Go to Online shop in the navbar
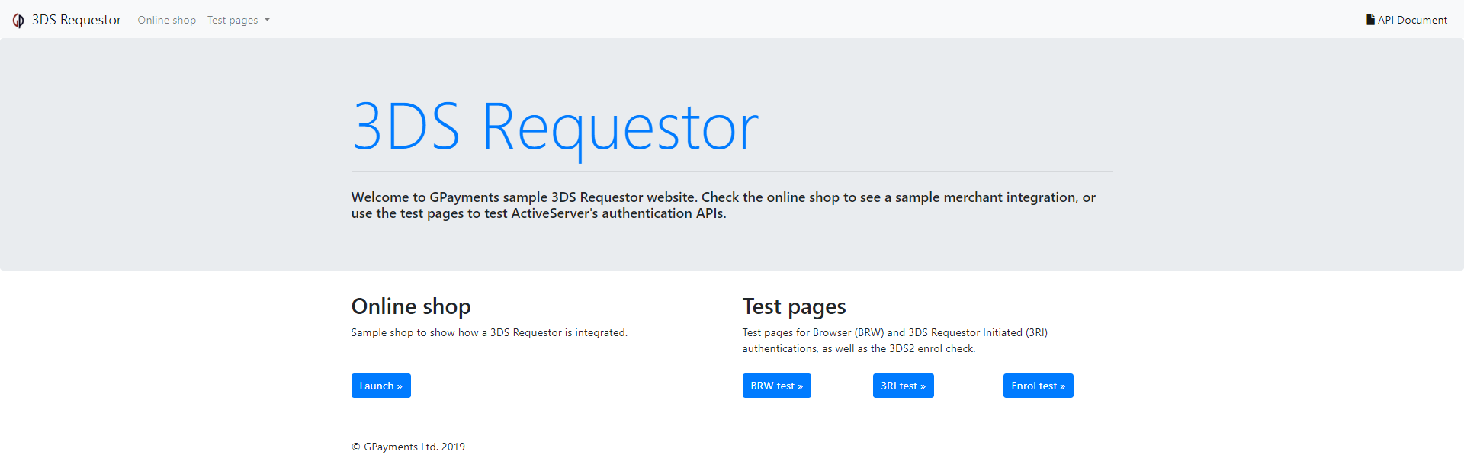This screenshot has height=471, width=1464. pos(166,20)
